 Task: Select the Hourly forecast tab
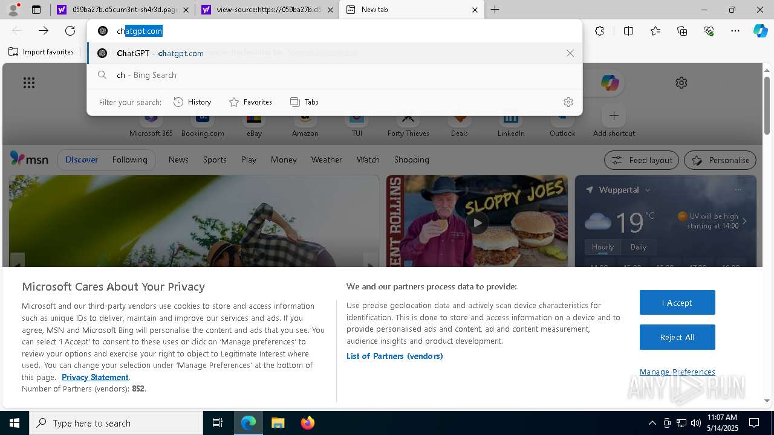point(602,247)
